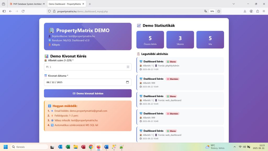Viewport: 268px width, 151px height.
Task: Focus the Albetét szám input field
Action: coord(85,67)
